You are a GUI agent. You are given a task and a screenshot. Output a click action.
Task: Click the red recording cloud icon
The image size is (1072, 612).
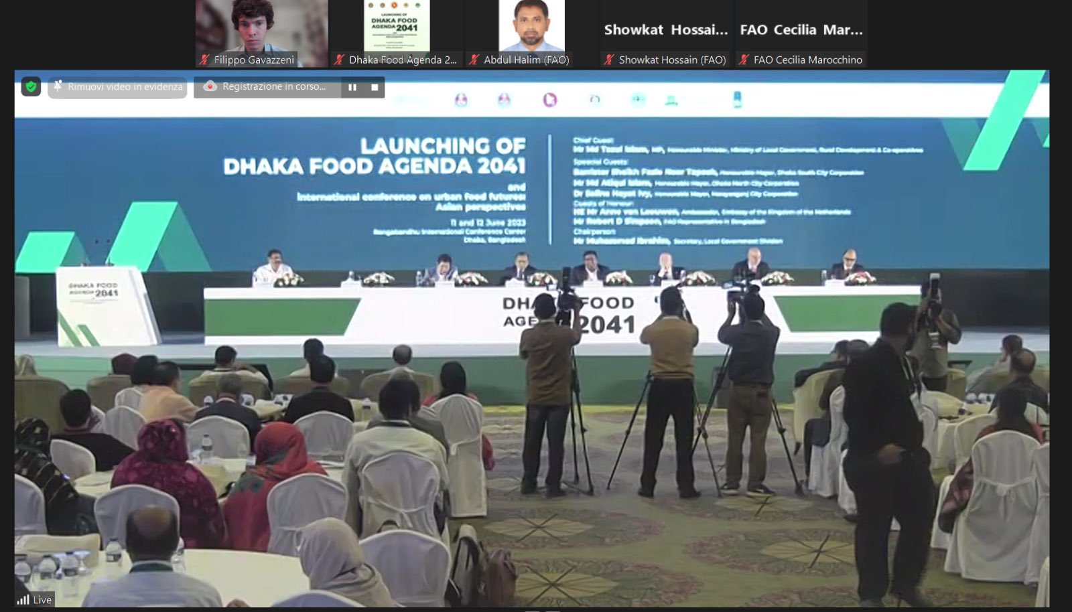[x=210, y=86]
